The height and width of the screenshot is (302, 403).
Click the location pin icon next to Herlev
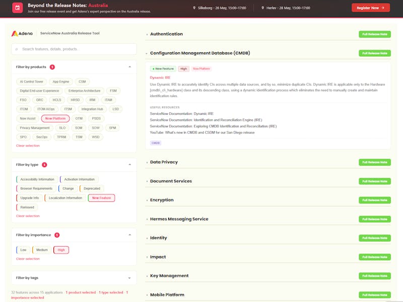262,8
